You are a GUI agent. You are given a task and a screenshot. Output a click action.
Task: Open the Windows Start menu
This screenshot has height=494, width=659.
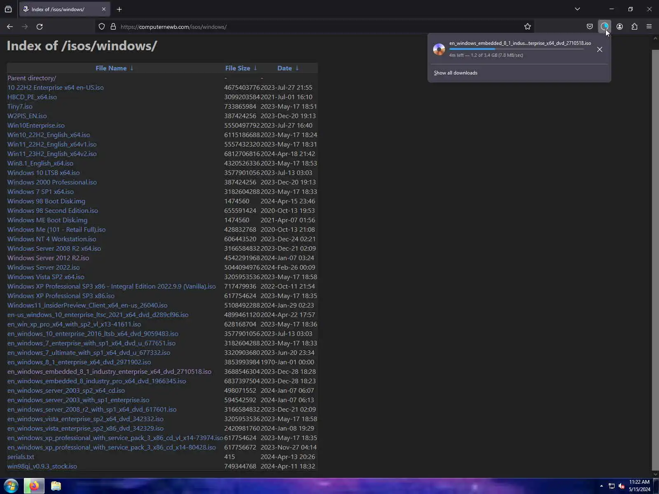coord(11,486)
